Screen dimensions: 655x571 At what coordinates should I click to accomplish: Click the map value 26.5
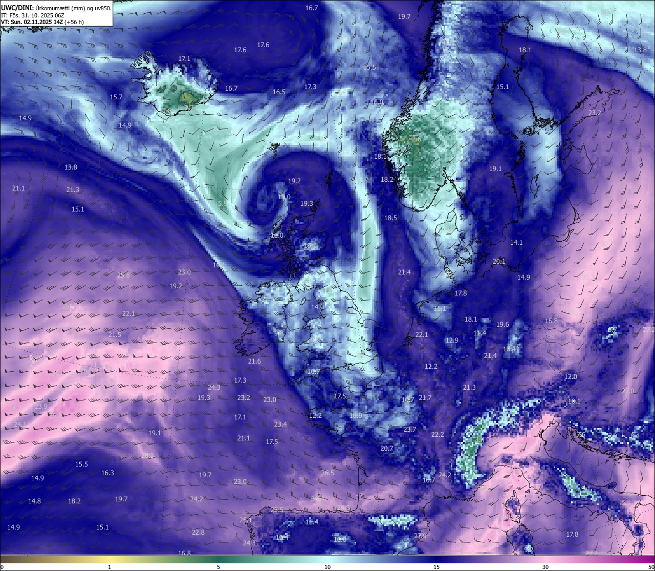tap(327, 473)
